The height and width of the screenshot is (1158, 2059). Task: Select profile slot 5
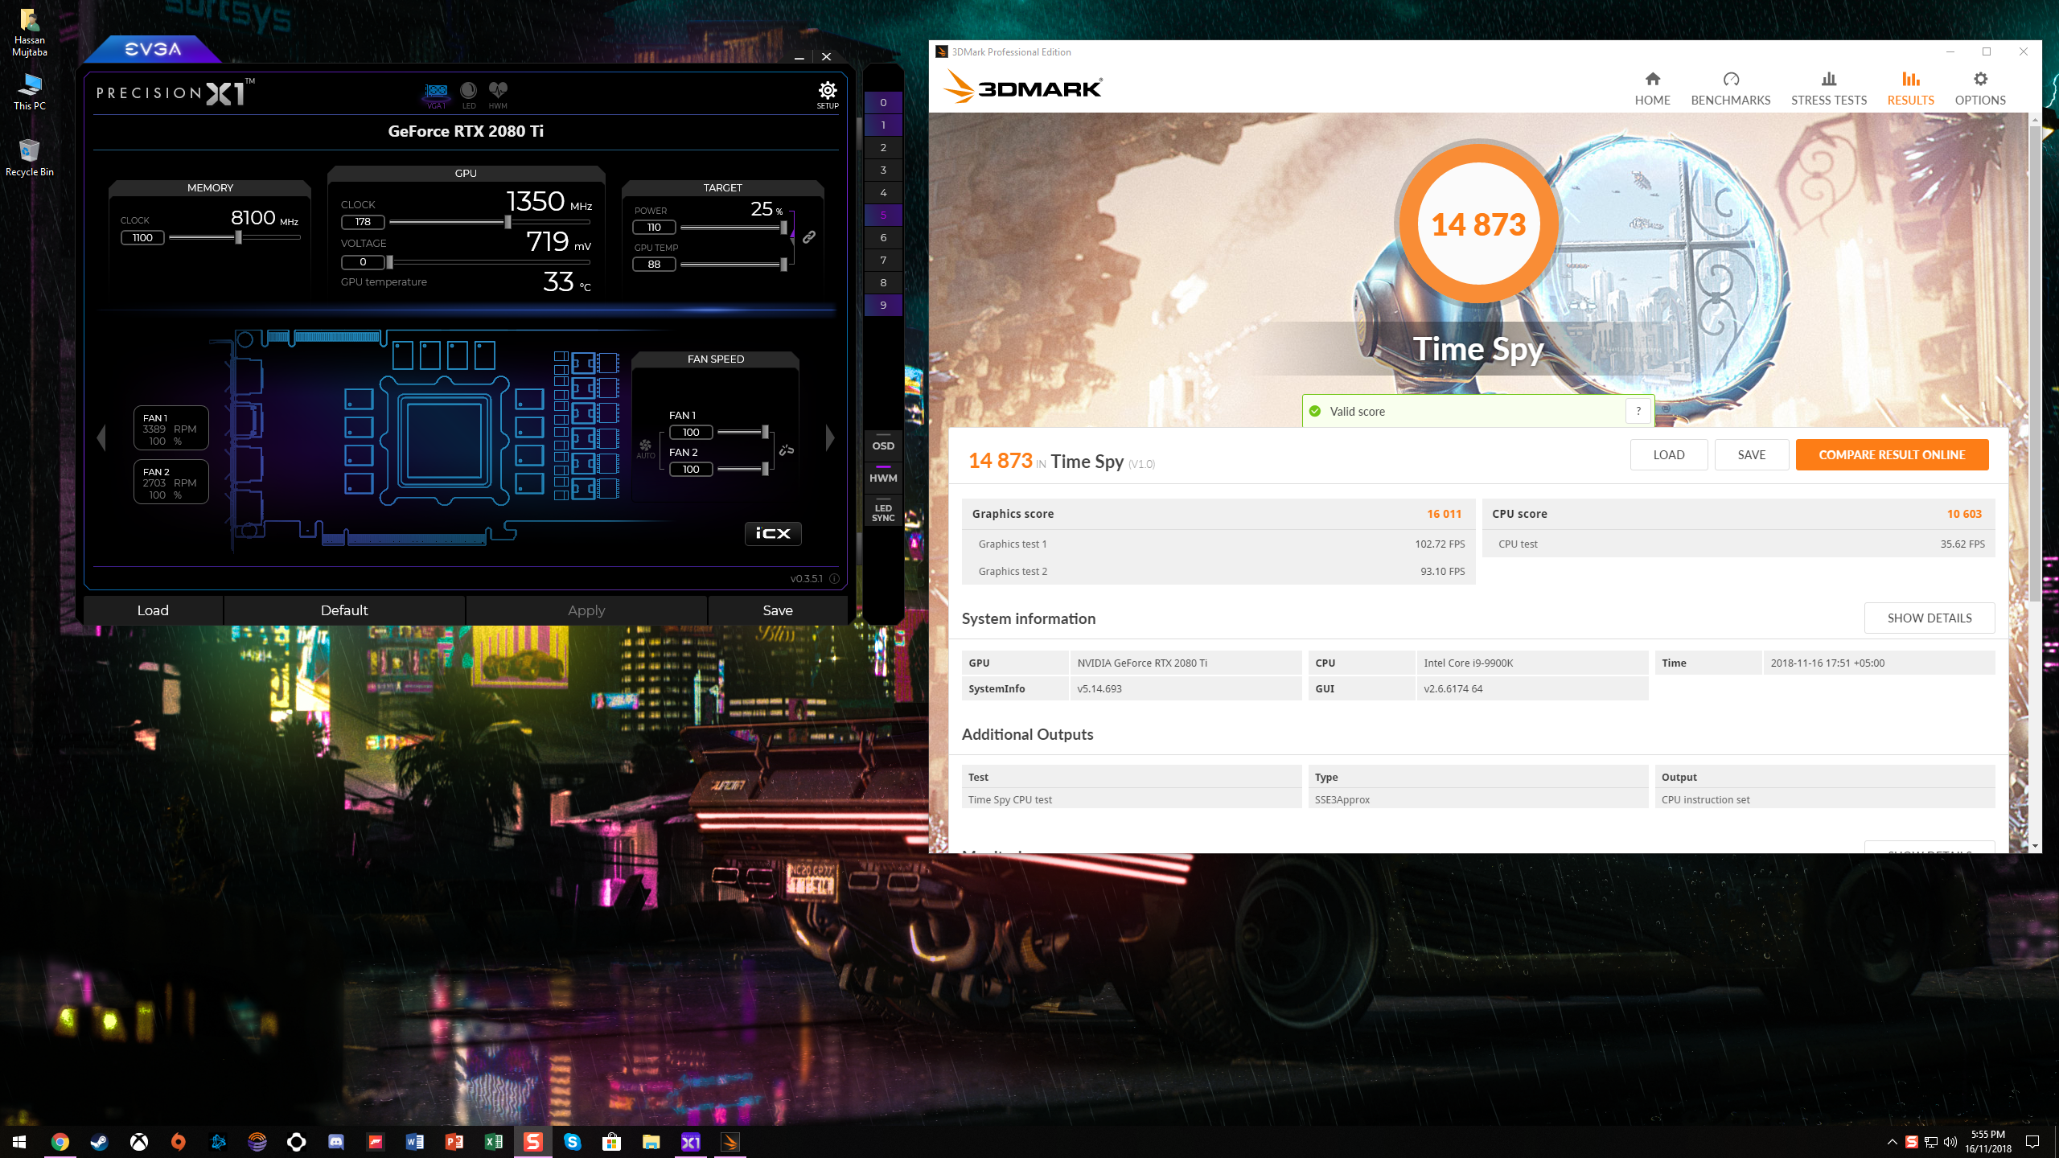coord(883,216)
